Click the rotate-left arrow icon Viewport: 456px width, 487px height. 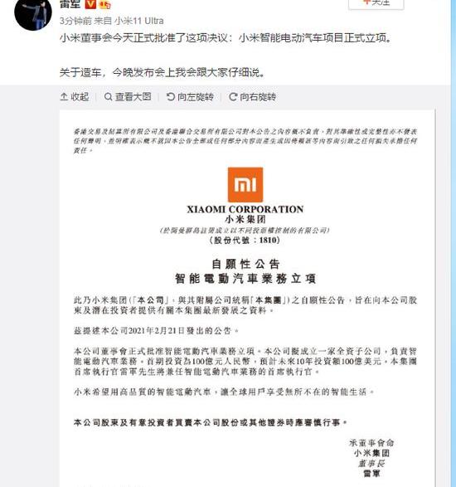pos(171,97)
